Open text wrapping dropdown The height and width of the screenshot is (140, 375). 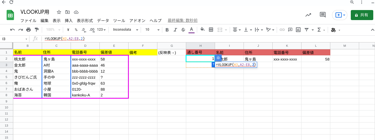[x=259, y=30]
